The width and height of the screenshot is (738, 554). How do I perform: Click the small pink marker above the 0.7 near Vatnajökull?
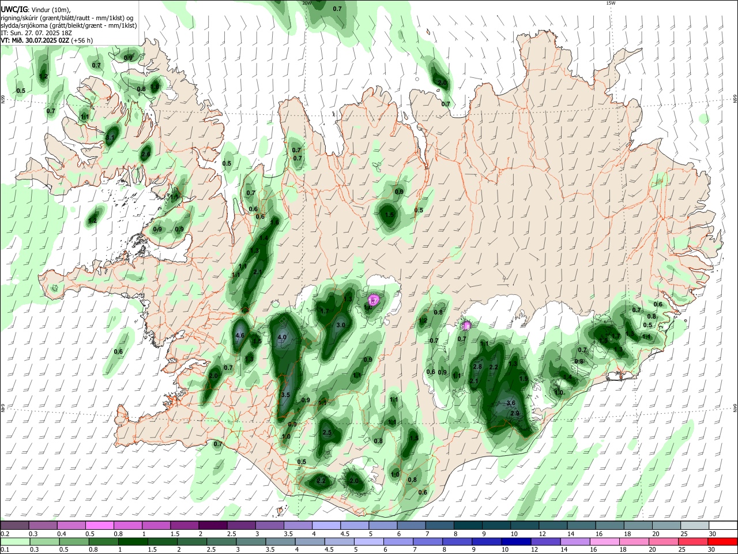(466, 326)
